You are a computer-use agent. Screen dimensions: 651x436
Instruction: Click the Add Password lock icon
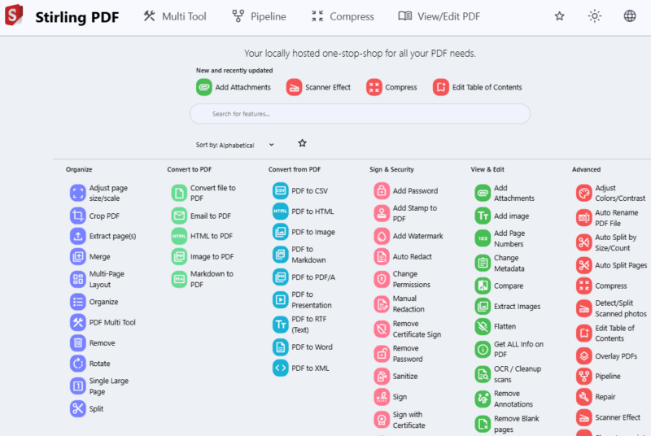pos(382,190)
